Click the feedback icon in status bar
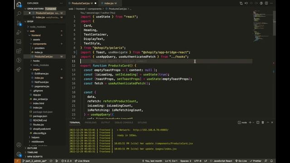290x163 pixels. 266,161
